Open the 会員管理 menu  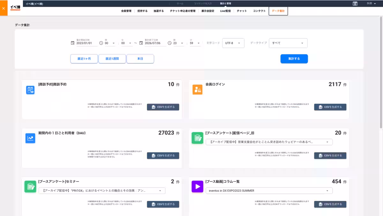(126, 11)
